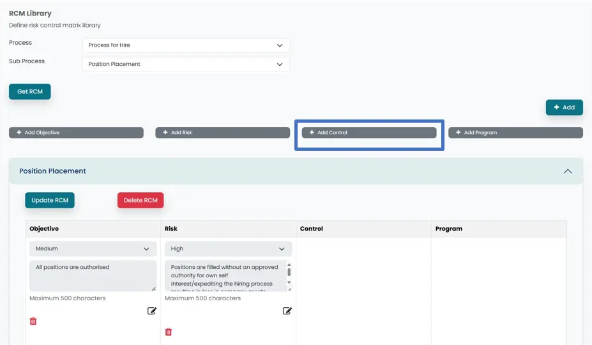Open the Process dropdown showing Process for Hire
592x345 pixels.
[186, 45]
